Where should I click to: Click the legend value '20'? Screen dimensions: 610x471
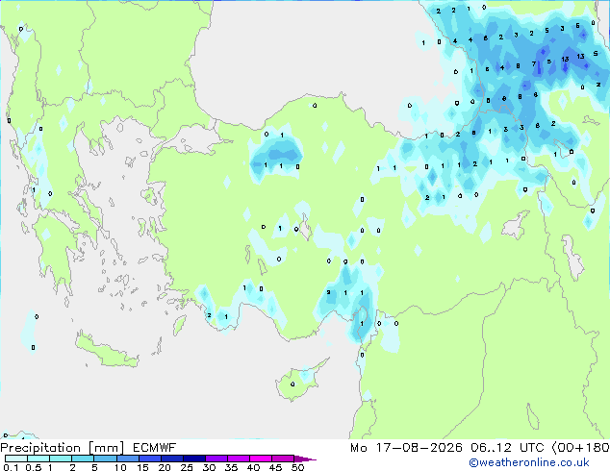click(165, 467)
